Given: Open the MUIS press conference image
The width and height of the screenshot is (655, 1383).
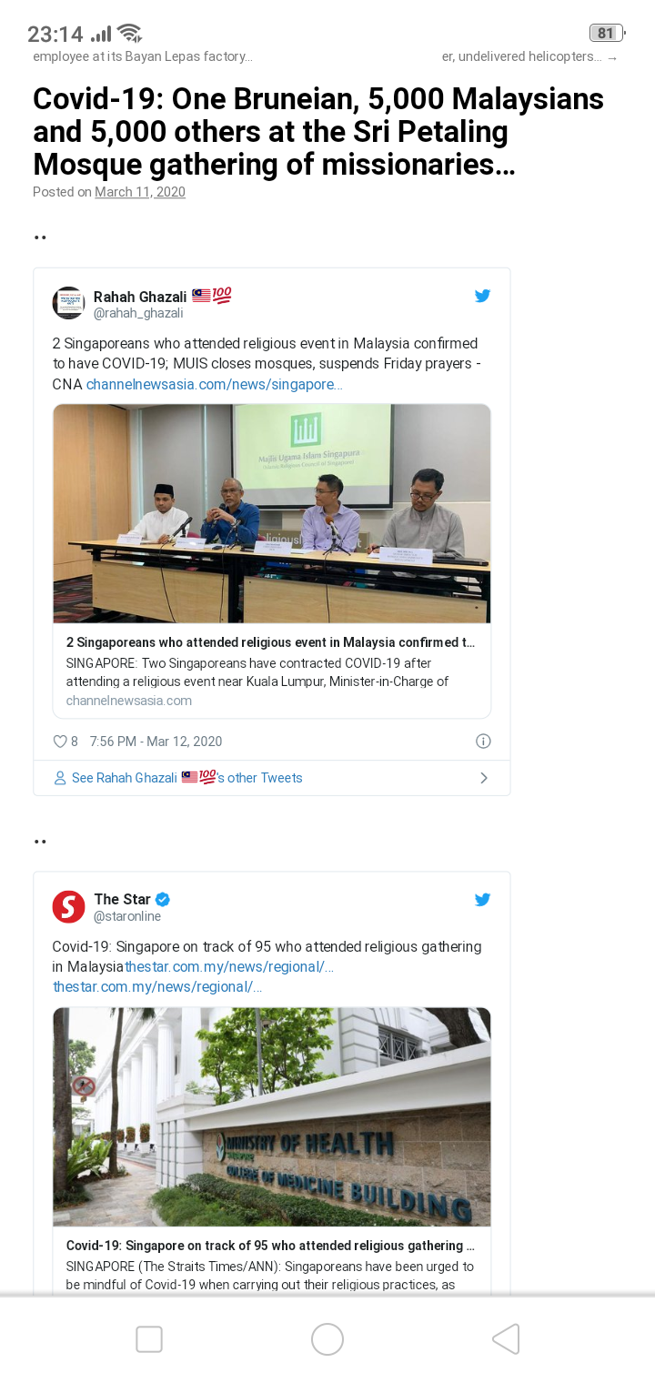Looking at the screenshot, I should point(272,513).
